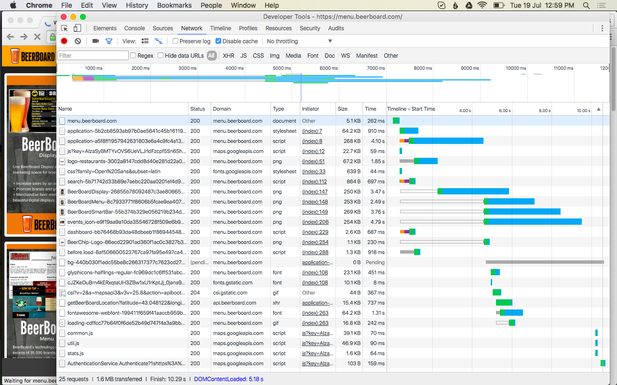Sort requests by Size column
This screenshot has height=385, width=617.
349,109
